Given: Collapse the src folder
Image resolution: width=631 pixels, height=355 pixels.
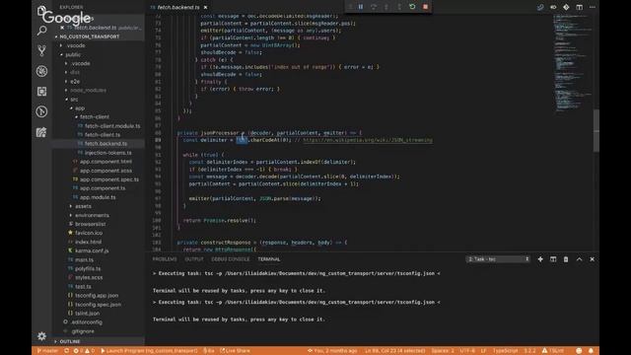Looking at the screenshot, I should click(x=74, y=99).
